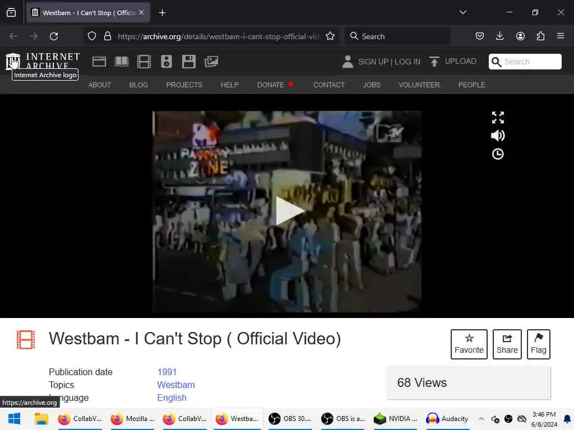Open the PROJECTS menu item
The width and height of the screenshot is (574, 430).
(184, 85)
